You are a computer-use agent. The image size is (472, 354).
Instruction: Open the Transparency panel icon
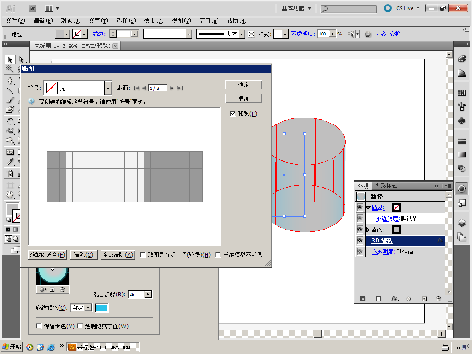tap(461, 168)
